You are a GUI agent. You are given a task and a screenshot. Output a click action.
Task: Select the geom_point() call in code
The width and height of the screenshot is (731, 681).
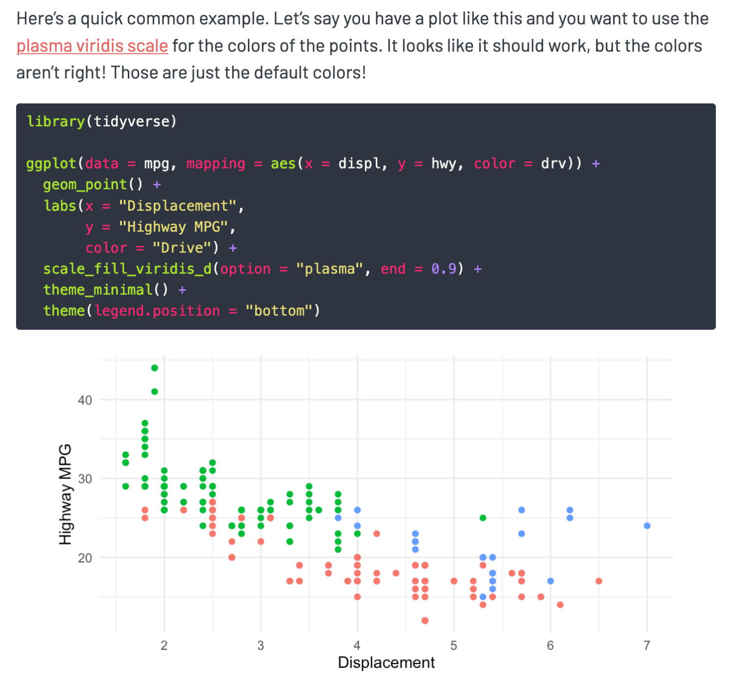tap(93, 184)
